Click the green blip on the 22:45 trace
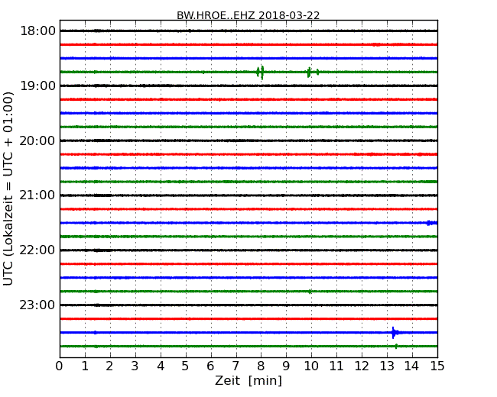The width and height of the screenshot is (497, 397). point(310,292)
